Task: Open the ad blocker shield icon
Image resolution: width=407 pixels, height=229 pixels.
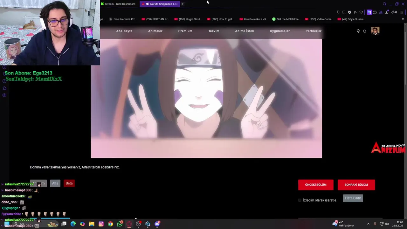Action: pos(349,12)
